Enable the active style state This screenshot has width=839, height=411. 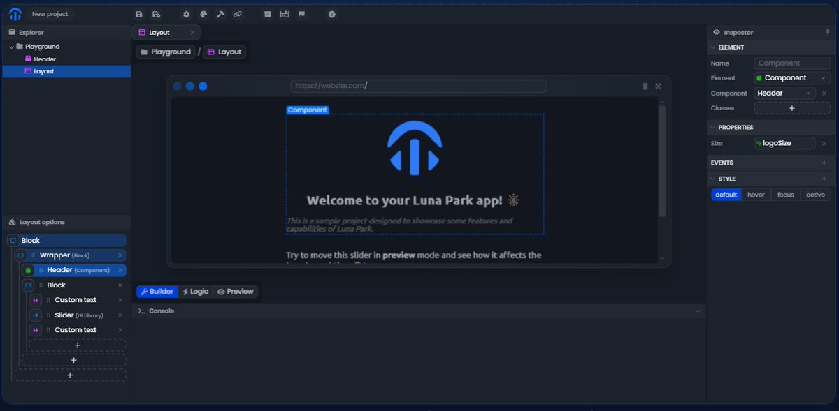point(815,194)
